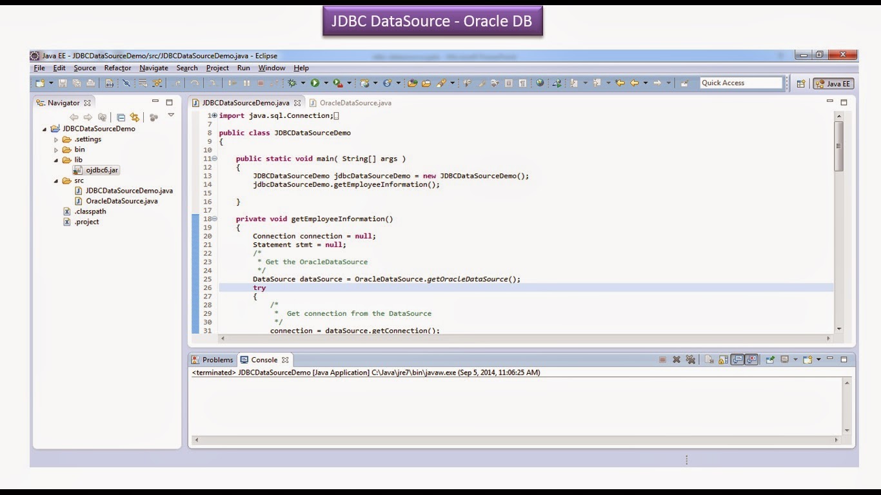Click the Navigator Forward arrow icon

coord(88,117)
